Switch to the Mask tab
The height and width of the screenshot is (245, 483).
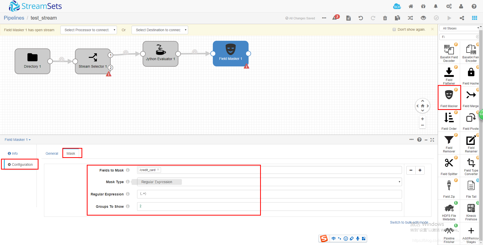coord(71,153)
